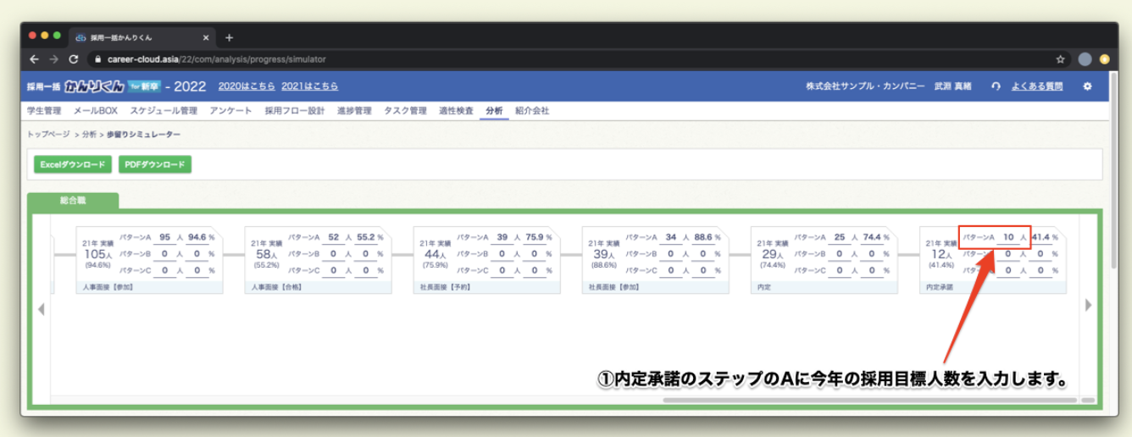Click パターンB people field in 人事面接【参加】
The height and width of the screenshot is (437, 1132).
tap(165, 254)
